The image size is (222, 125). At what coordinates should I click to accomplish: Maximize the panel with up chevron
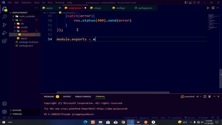(214, 97)
